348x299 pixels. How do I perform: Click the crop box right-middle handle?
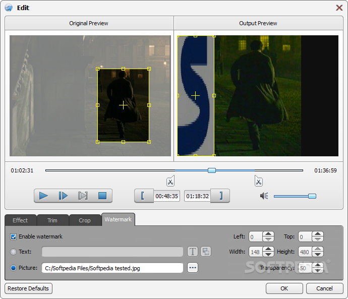tap(149, 105)
